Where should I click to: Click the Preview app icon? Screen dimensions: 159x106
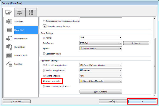point(81,70)
